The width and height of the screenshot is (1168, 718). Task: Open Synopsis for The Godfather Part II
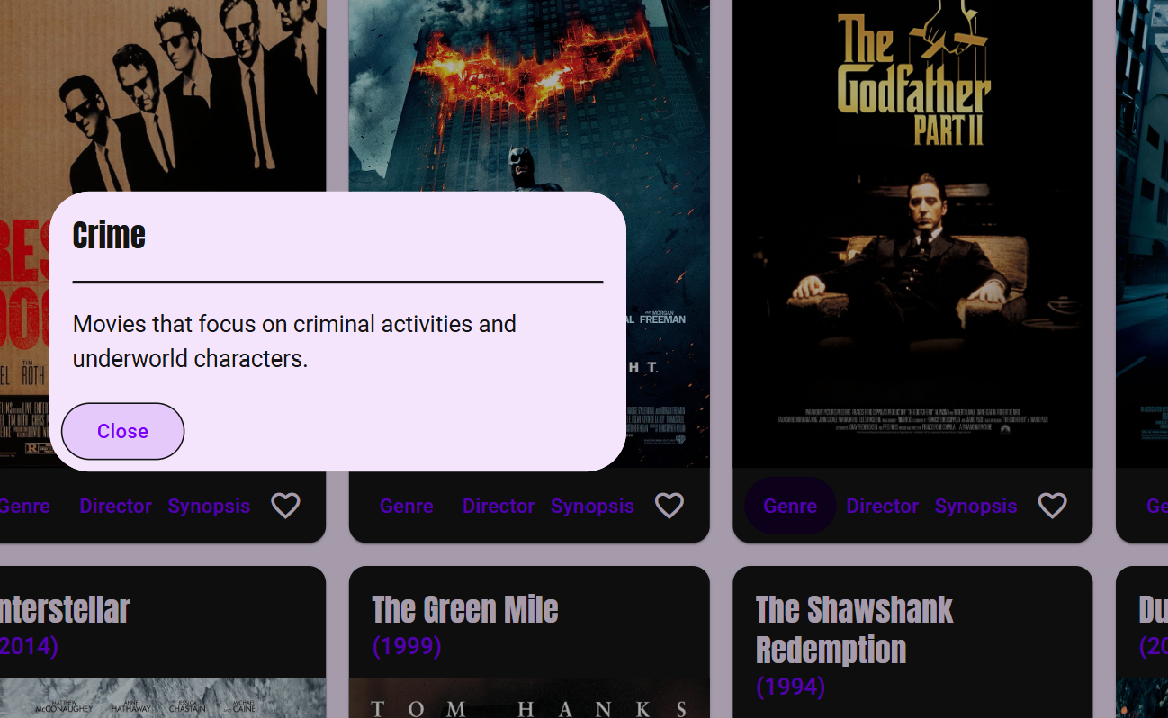[x=975, y=506]
